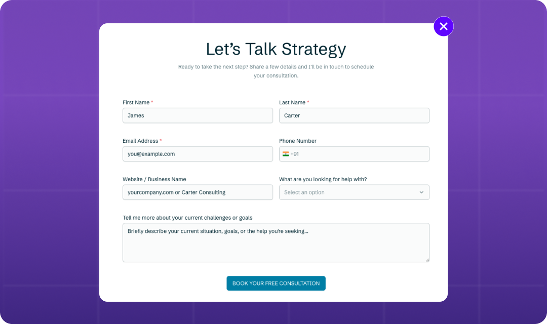Click the Email Address label
This screenshot has width=547, height=324.
tap(140, 141)
